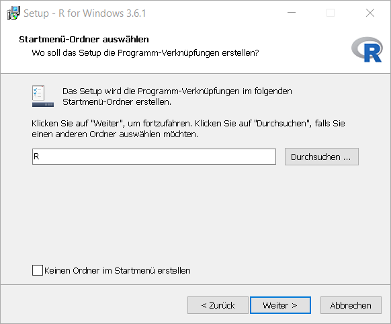Go back with the Zurück button

pos(218,305)
